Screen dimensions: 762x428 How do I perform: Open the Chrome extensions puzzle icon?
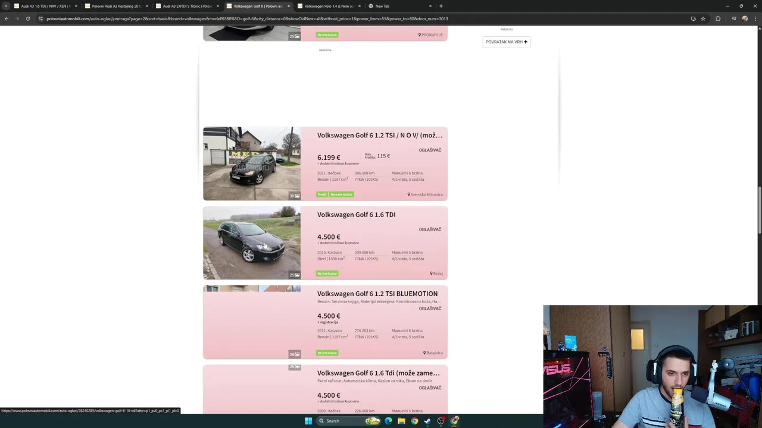(x=718, y=18)
